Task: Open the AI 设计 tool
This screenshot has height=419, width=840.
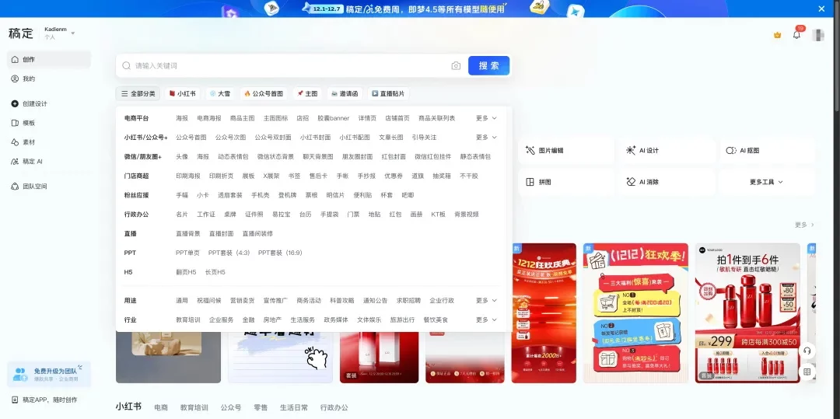Action: click(667, 151)
